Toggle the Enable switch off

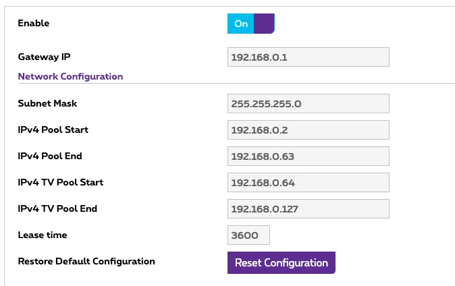coord(250,24)
